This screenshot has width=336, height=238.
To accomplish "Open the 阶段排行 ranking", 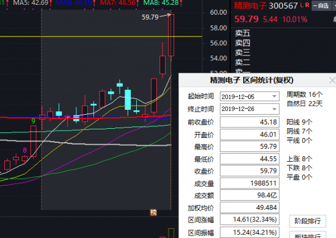I will (x=307, y=221).
